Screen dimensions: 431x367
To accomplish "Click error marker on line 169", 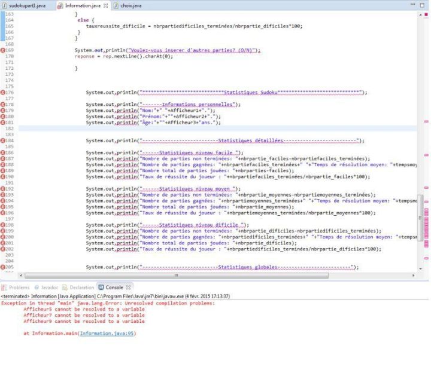I will [3, 51].
